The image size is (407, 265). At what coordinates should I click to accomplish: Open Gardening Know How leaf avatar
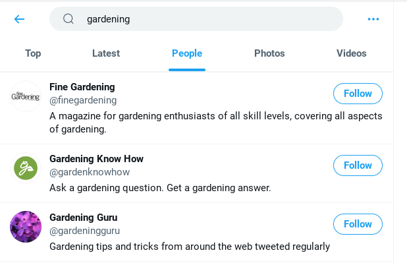pos(26,168)
